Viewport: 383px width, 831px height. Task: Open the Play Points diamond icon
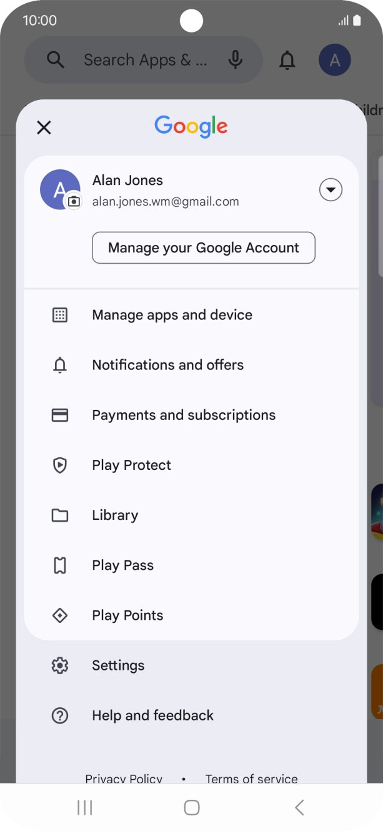click(59, 615)
